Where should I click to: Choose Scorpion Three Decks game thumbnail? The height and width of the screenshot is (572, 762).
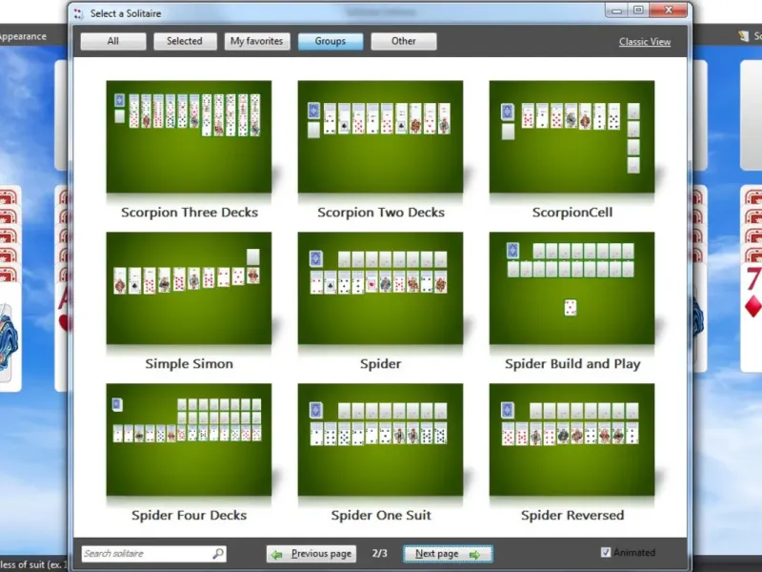[189, 136]
